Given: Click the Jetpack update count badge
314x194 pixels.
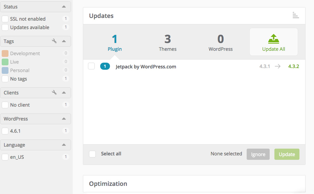Looking at the screenshot, I should 105,66.
